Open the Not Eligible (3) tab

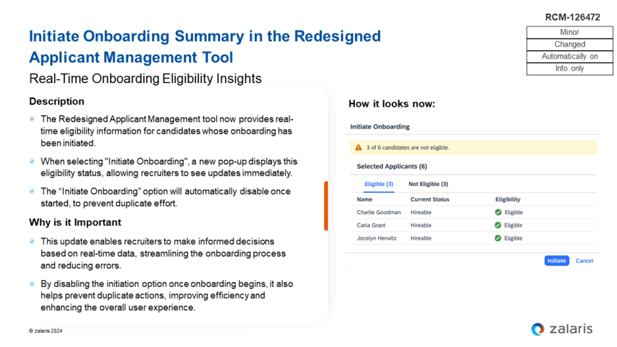pos(428,184)
